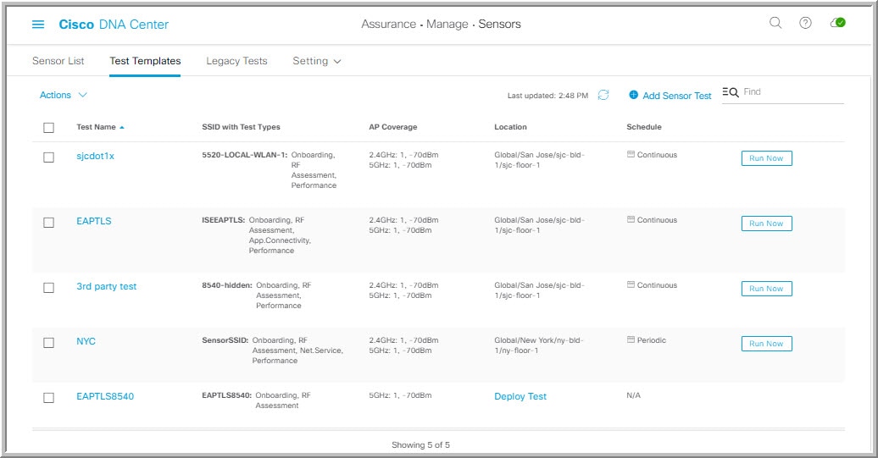
Task: Toggle the select-all checkbox in header
Action: (48, 128)
